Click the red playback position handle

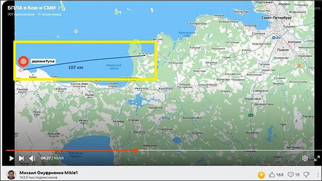coord(136,150)
